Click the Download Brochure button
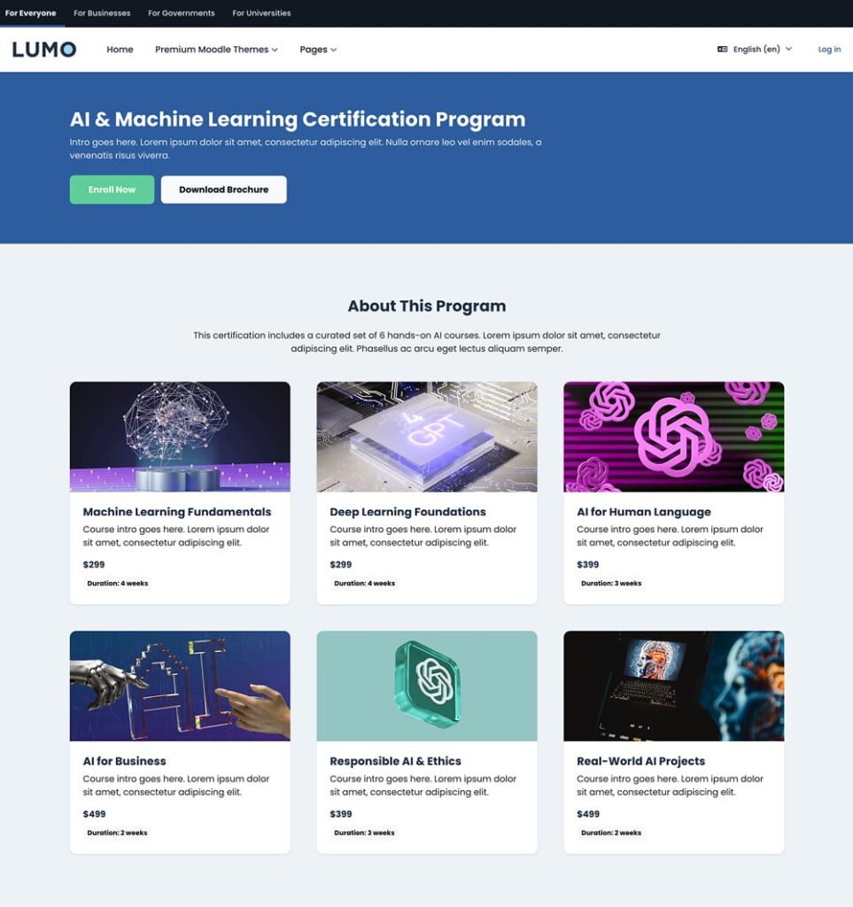Screen dimensions: 853x907 pos(223,189)
